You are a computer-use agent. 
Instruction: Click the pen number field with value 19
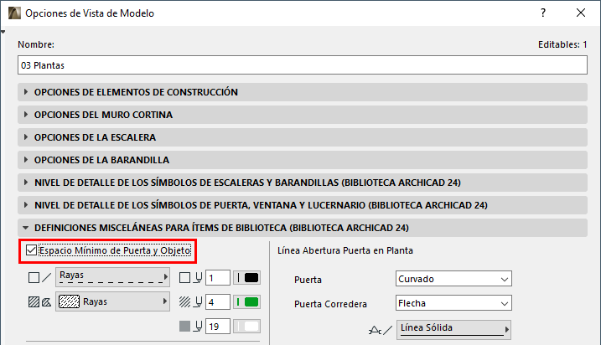(x=218, y=327)
